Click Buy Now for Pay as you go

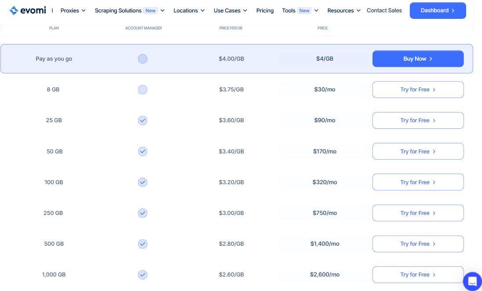pos(418,59)
